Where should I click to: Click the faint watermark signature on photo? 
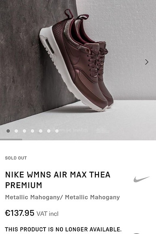coord(80,130)
